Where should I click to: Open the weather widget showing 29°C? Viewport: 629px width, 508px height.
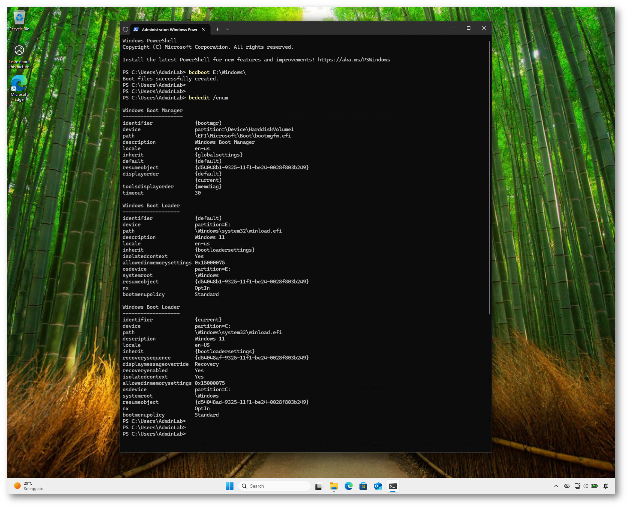29,486
